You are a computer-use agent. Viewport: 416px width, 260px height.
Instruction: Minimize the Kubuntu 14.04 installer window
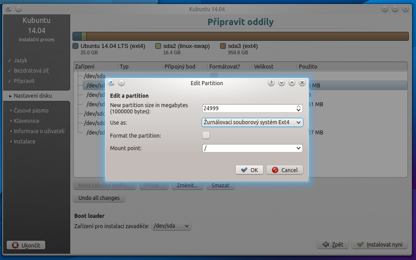pyautogui.click(x=385, y=9)
